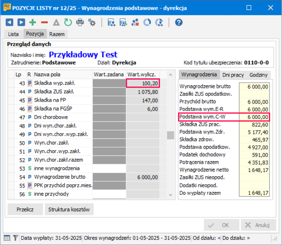
Task: Click Okres wynagrodzeń in status bar
Action: [137, 238]
